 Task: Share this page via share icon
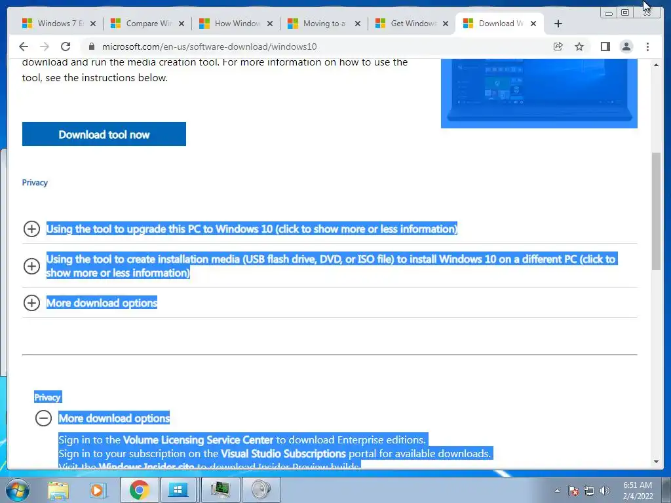558,47
